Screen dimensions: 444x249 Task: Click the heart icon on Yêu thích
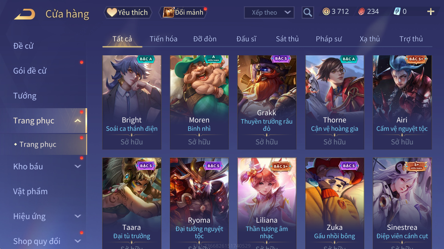pos(112,12)
